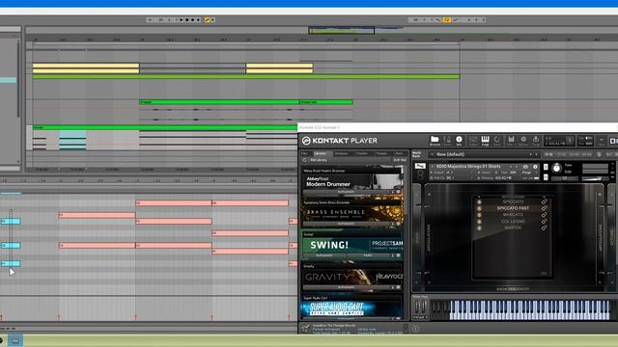Screen dimensions: 618x347
Task: Click the next multi arrow in Multi Rack bar
Action: 536,154
